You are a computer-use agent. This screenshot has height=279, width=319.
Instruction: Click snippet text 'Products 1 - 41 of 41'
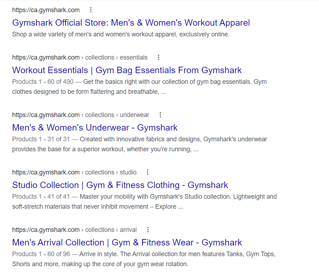click(x=41, y=197)
